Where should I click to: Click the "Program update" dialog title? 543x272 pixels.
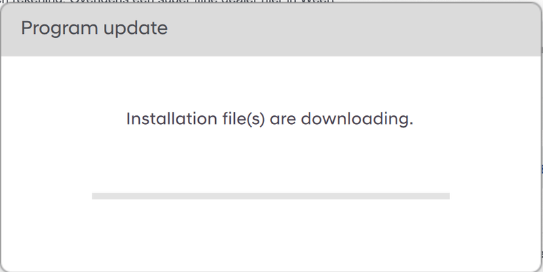[94, 28]
